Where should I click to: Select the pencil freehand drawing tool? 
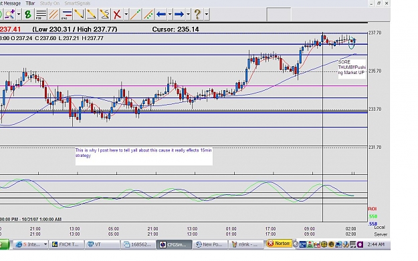coord(104,14)
